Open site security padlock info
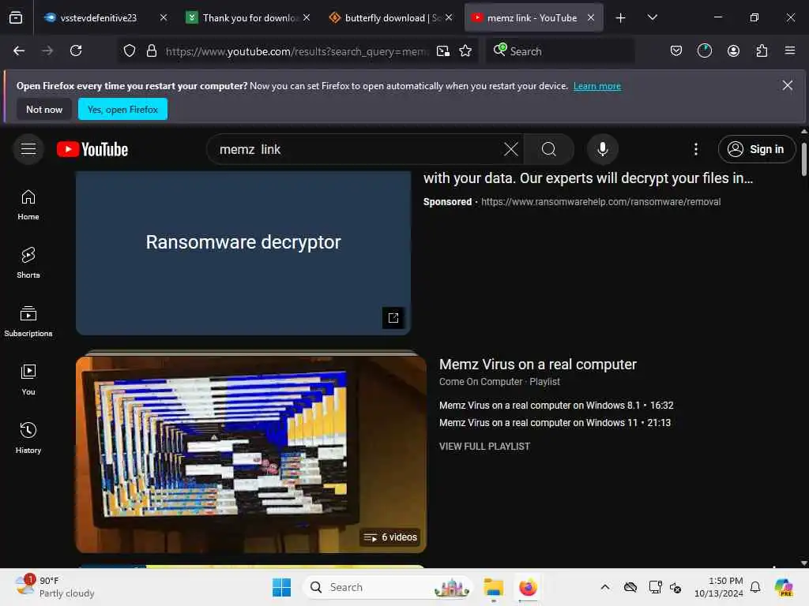The image size is (809, 606). [x=151, y=50]
